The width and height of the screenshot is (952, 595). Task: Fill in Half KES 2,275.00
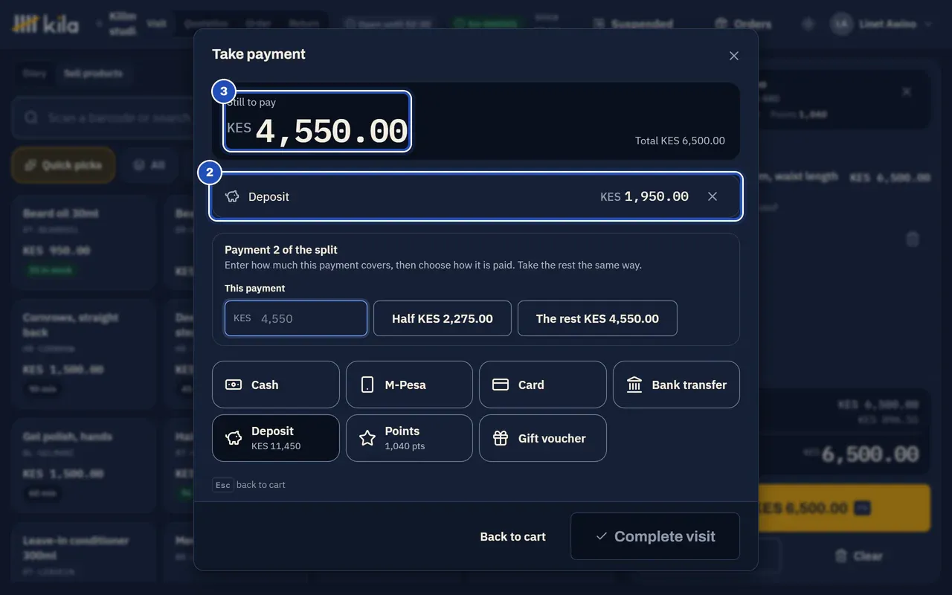[x=443, y=318]
